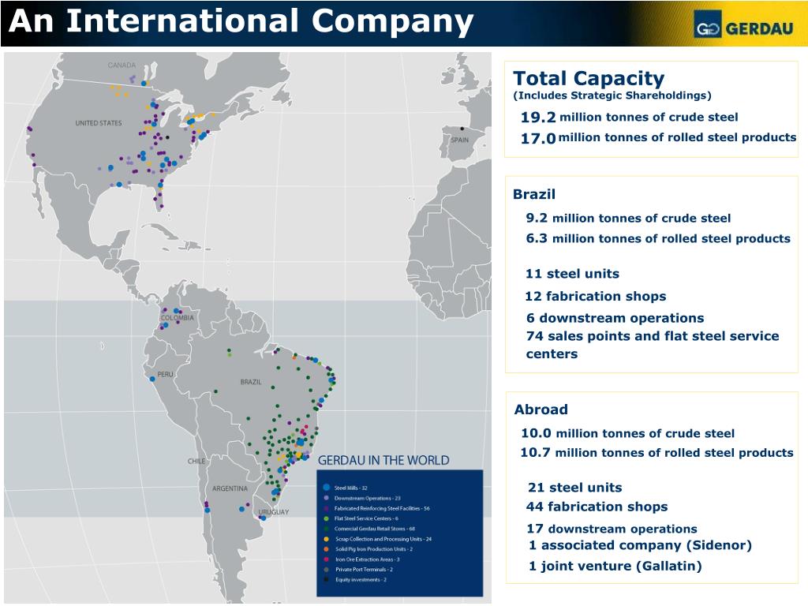Click '1 associated company (Sidenor)'
The height and width of the screenshot is (606, 808).
coord(641,545)
